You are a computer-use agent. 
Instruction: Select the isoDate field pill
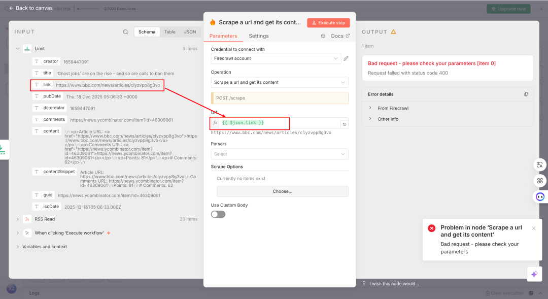coord(47,206)
